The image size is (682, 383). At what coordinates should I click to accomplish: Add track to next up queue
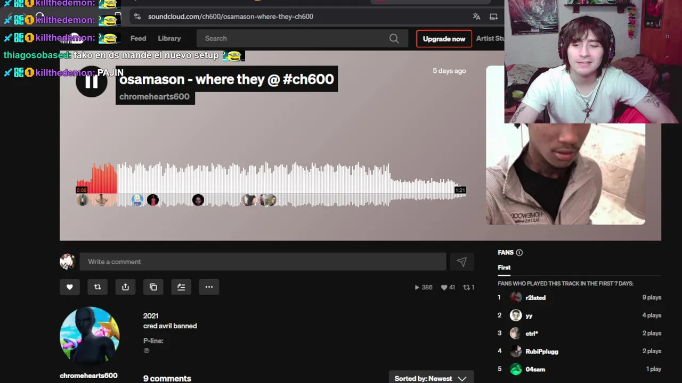181,287
